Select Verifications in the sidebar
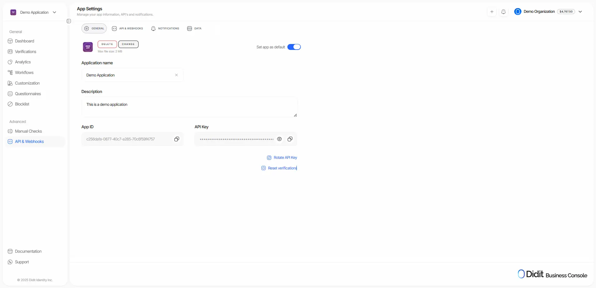The height and width of the screenshot is (288, 596). [x=26, y=51]
